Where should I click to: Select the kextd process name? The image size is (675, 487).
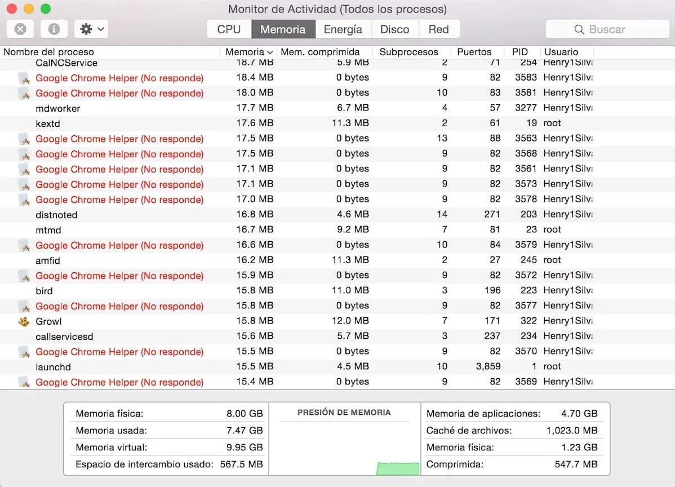tap(48, 123)
